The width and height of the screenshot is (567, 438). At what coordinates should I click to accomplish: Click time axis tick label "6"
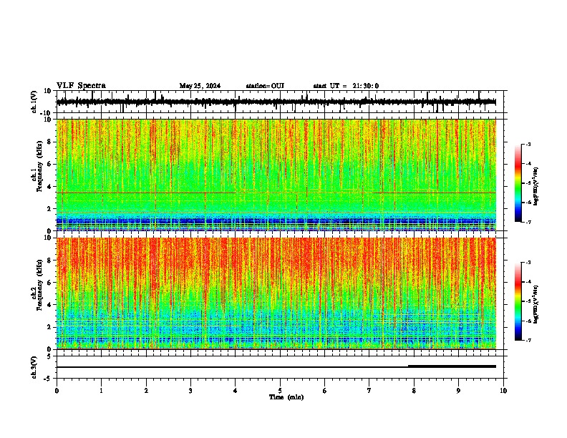(x=325, y=391)
